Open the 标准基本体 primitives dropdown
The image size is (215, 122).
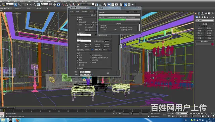pos(205,21)
